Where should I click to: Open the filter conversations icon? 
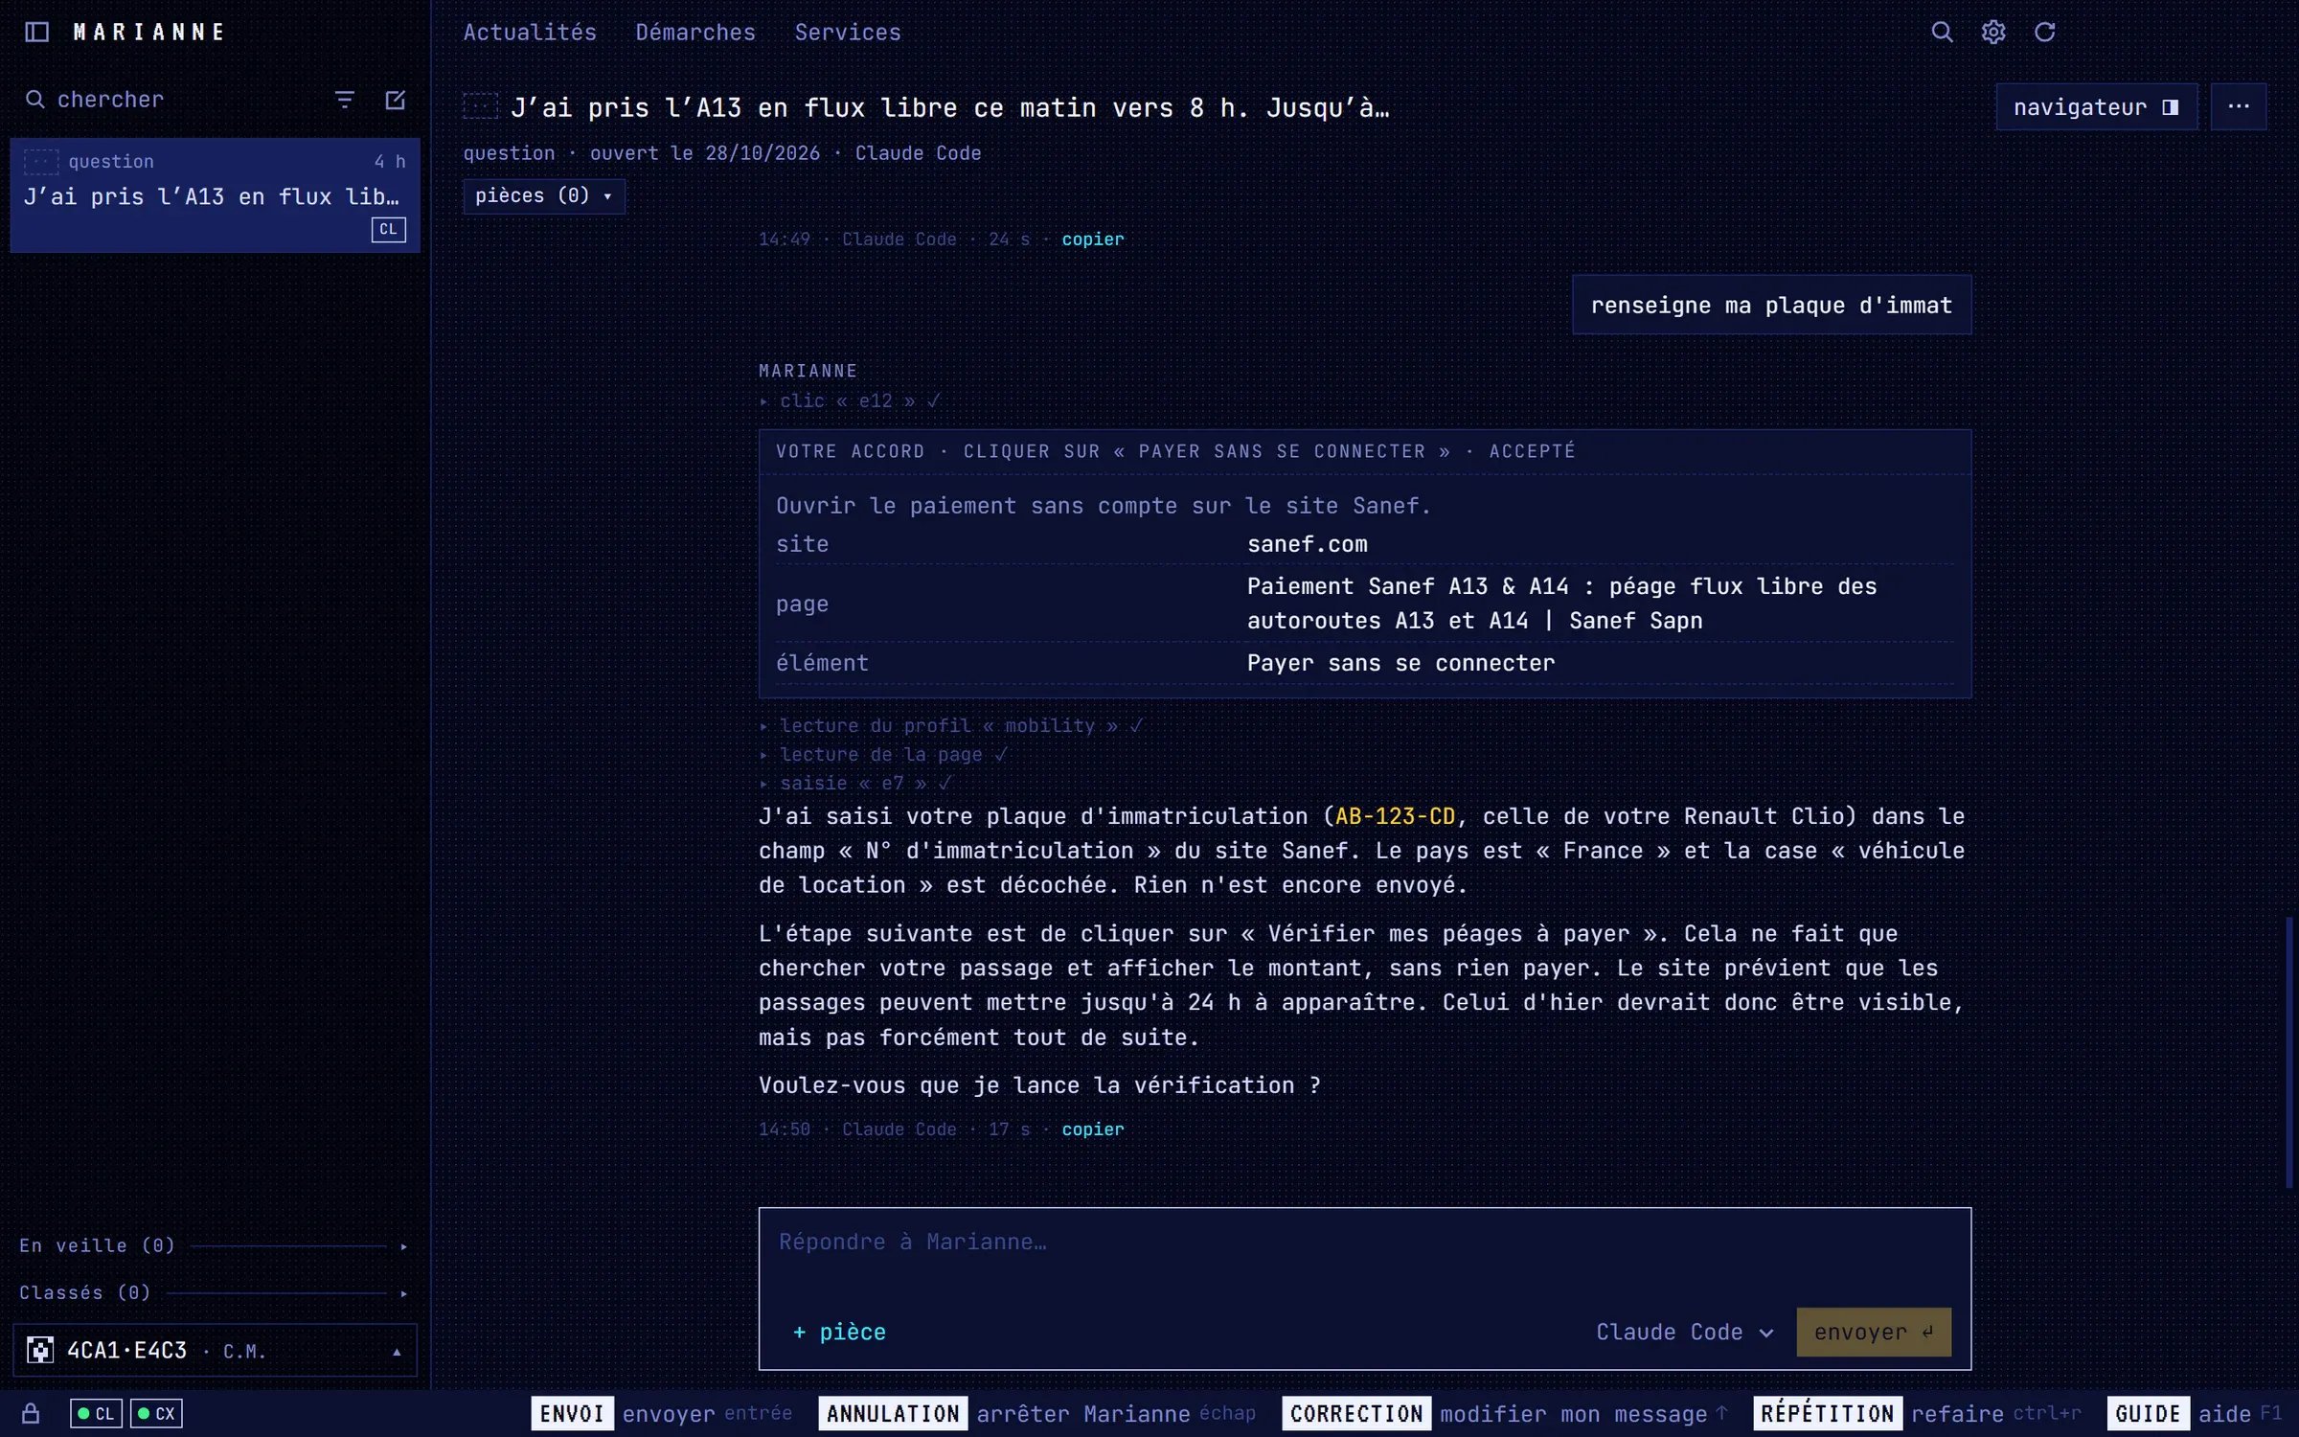pyautogui.click(x=345, y=100)
